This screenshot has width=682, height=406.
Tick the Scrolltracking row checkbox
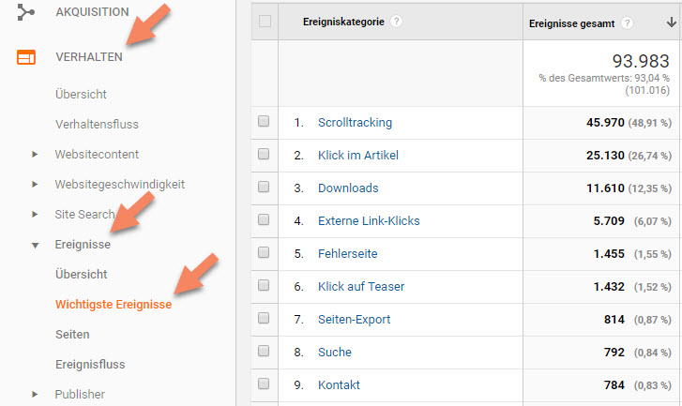click(x=264, y=122)
